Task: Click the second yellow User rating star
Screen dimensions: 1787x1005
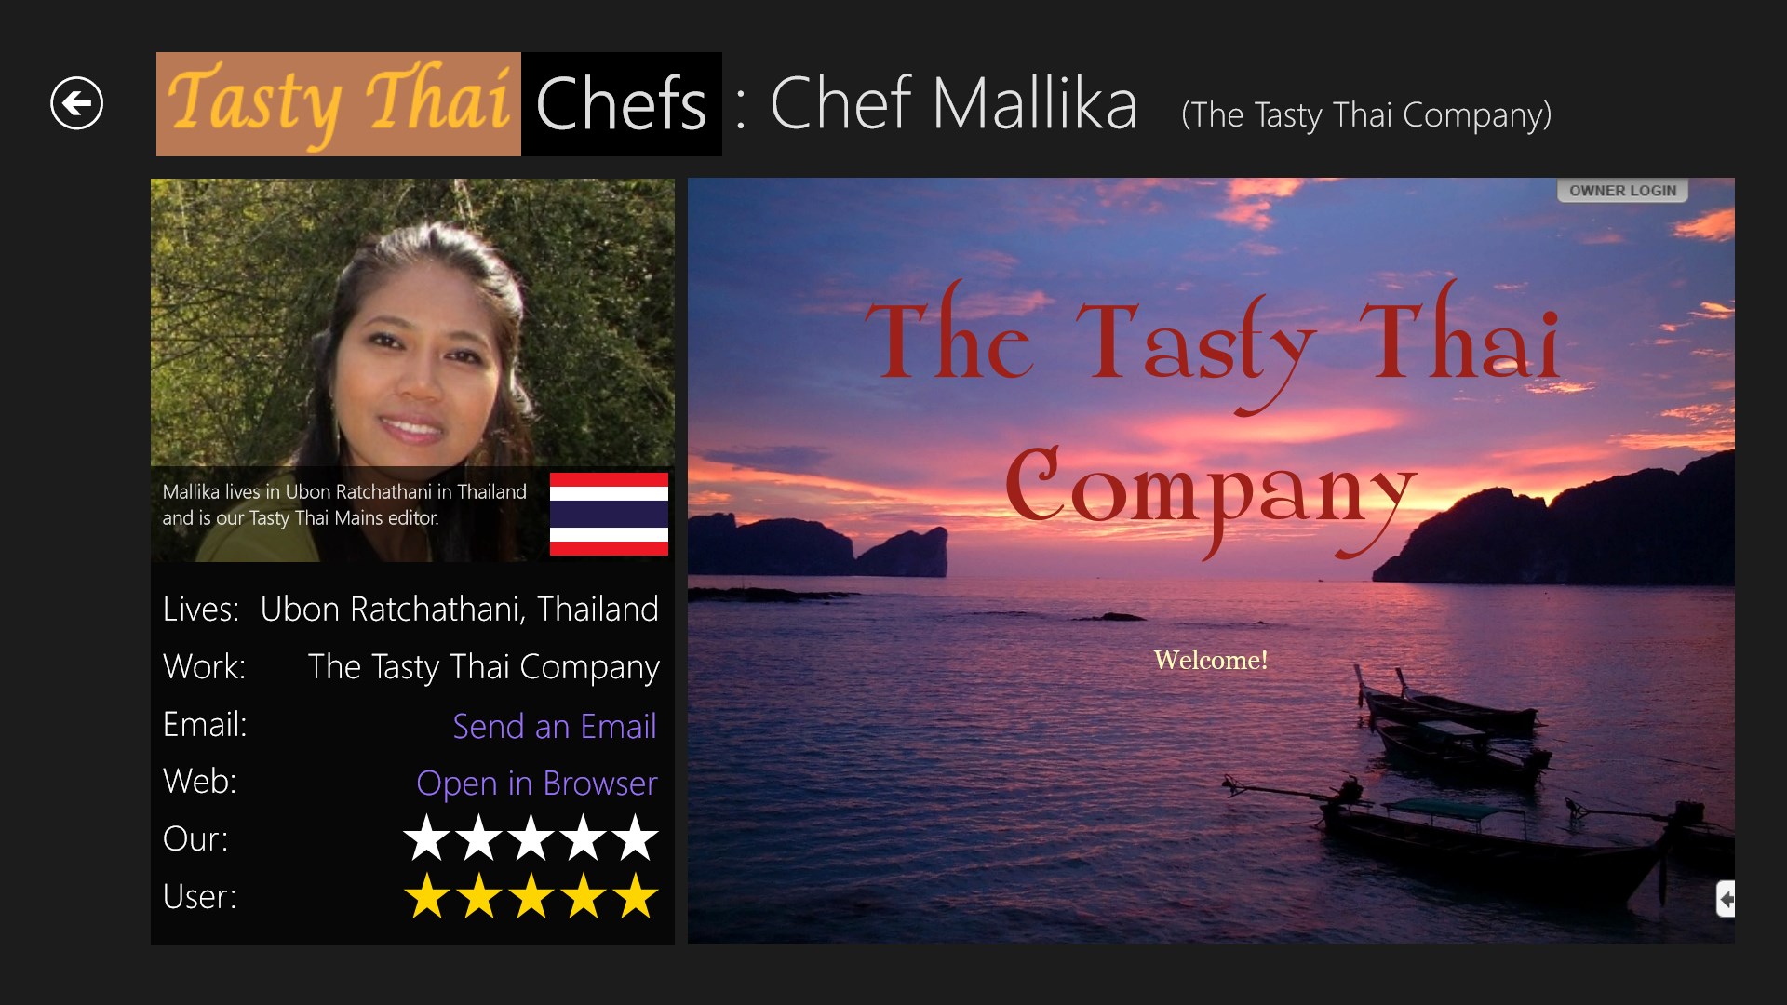Action: pos(479,895)
